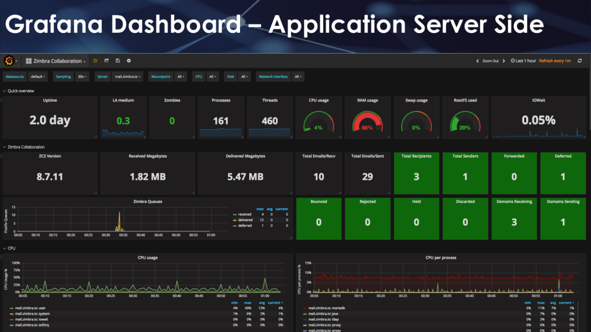Toggle mail.zimbra.io: iowait series in legend
Image resolution: width=591 pixels, height=332 pixels.
(32, 319)
